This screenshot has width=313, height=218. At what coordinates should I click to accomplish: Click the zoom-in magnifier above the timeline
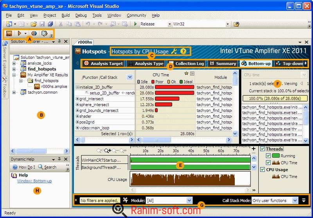tap(108, 151)
